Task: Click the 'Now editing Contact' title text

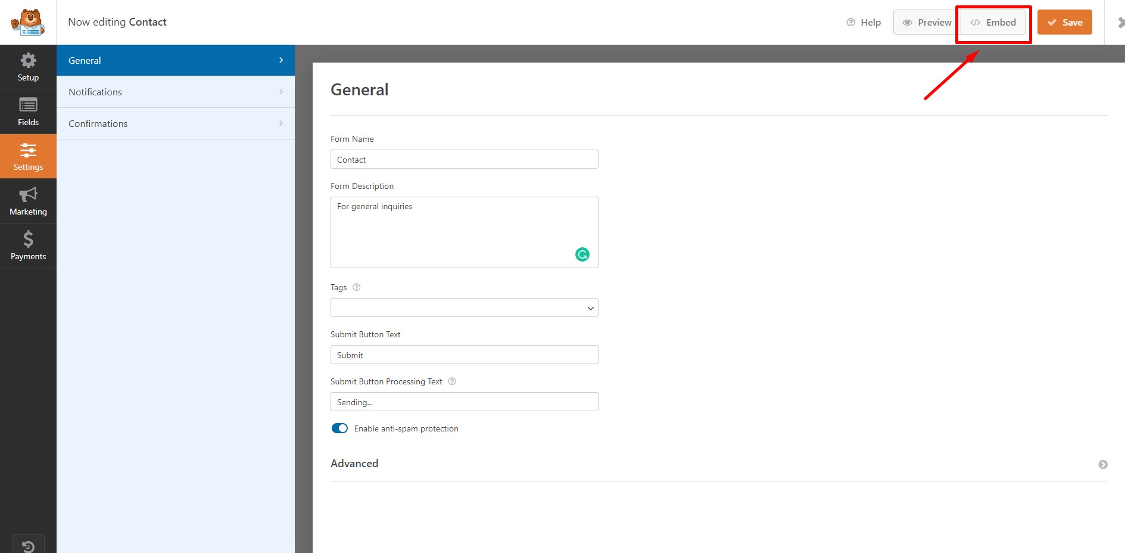Action: tap(117, 22)
